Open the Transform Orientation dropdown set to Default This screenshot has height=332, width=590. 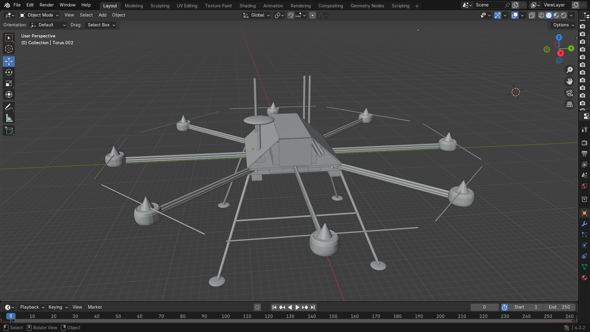click(48, 25)
